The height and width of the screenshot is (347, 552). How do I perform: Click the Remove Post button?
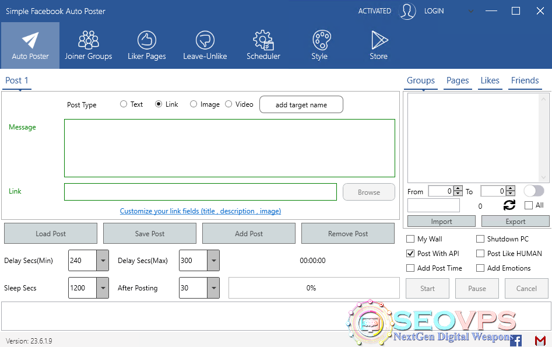point(348,233)
